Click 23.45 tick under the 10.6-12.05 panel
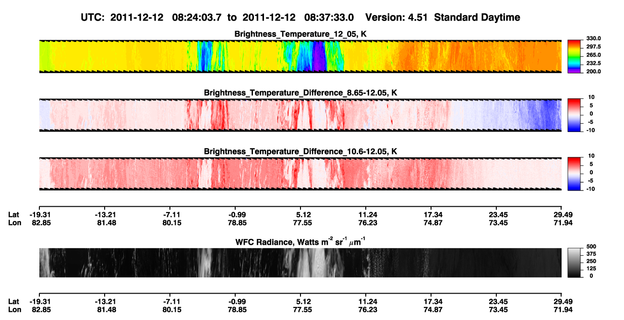This screenshot has width=624, height=320. [x=498, y=214]
